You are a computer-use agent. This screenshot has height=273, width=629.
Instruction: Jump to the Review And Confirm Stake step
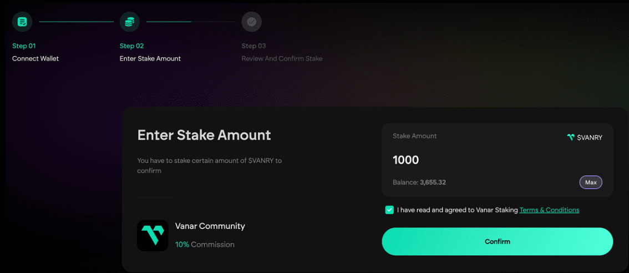(x=282, y=58)
